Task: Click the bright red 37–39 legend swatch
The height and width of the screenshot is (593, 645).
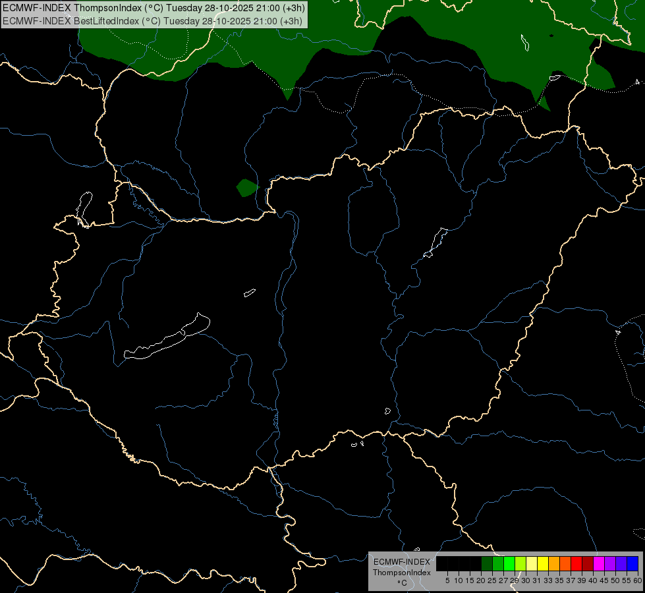Action: 576,563
